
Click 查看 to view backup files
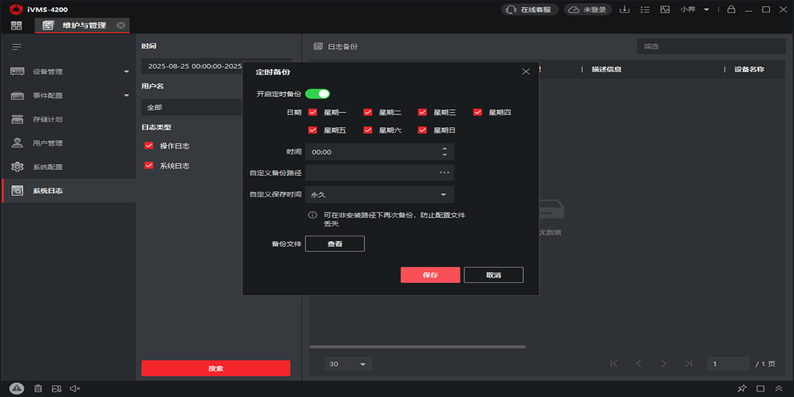(335, 243)
